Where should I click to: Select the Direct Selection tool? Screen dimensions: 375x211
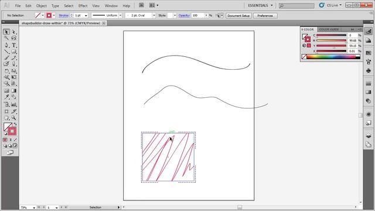[14, 32]
